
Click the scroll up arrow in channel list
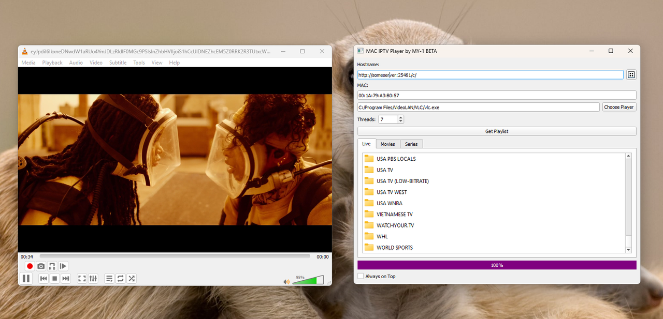629,156
